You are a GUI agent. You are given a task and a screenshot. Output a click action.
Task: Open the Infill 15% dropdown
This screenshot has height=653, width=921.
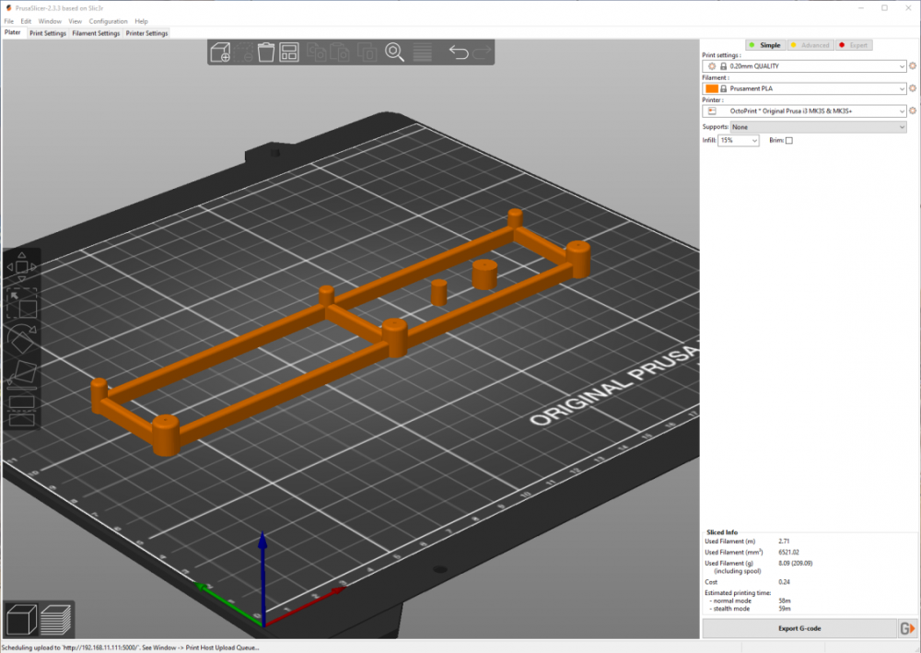point(739,140)
